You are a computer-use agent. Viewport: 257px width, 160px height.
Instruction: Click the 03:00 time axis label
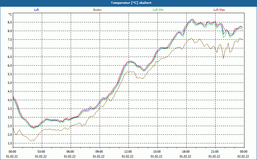coord(42,151)
